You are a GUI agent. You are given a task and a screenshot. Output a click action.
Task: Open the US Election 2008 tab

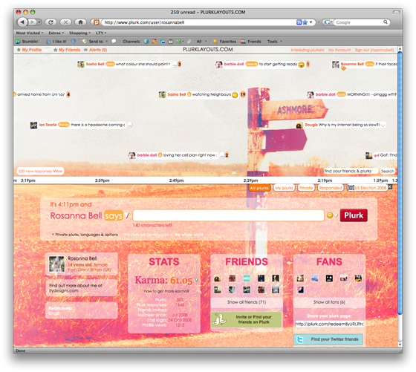click(368, 188)
